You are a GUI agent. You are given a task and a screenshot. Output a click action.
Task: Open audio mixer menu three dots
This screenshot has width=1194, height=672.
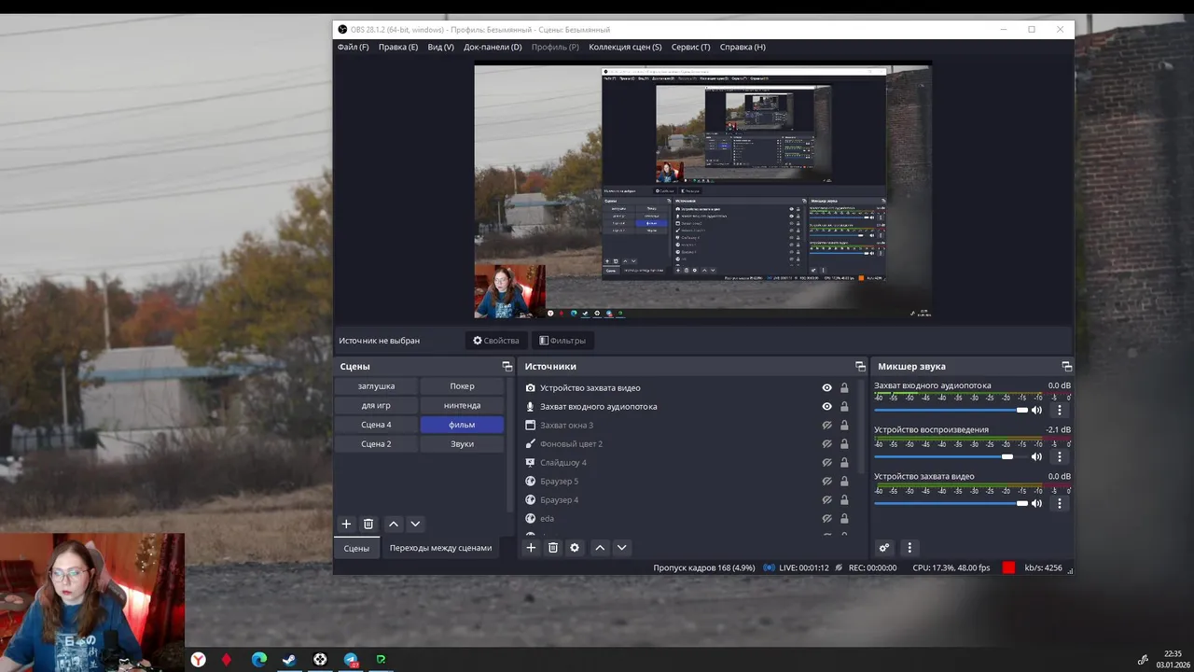point(909,548)
